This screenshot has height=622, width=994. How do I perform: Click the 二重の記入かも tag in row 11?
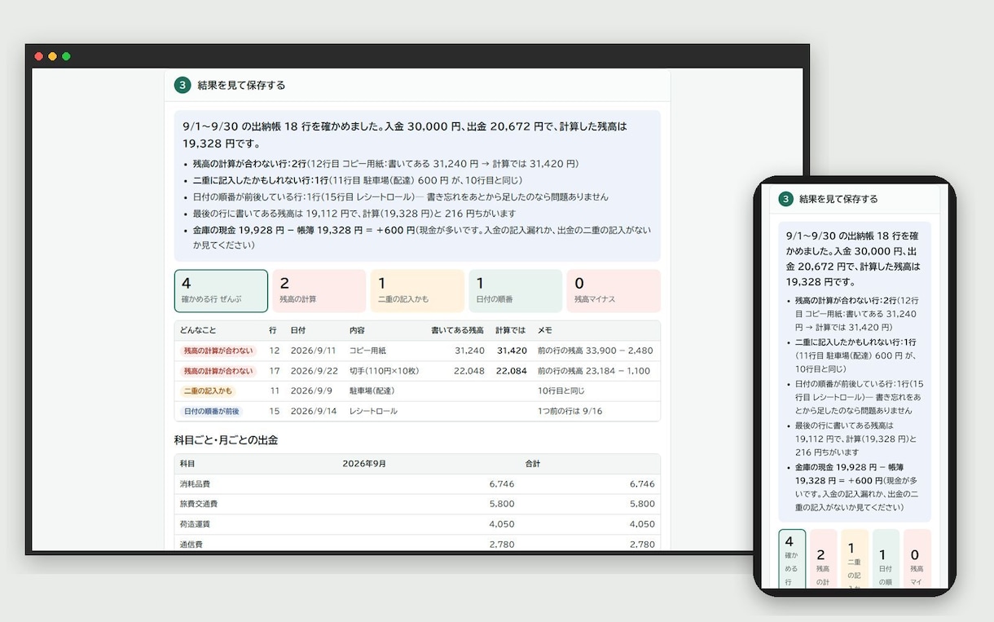click(x=208, y=391)
